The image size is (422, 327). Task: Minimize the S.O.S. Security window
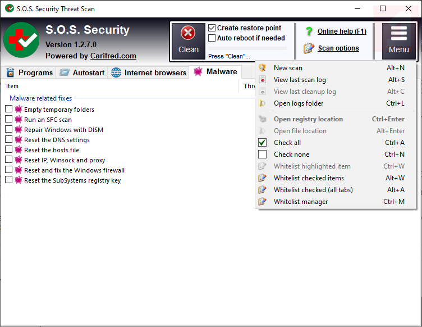(x=357, y=8)
